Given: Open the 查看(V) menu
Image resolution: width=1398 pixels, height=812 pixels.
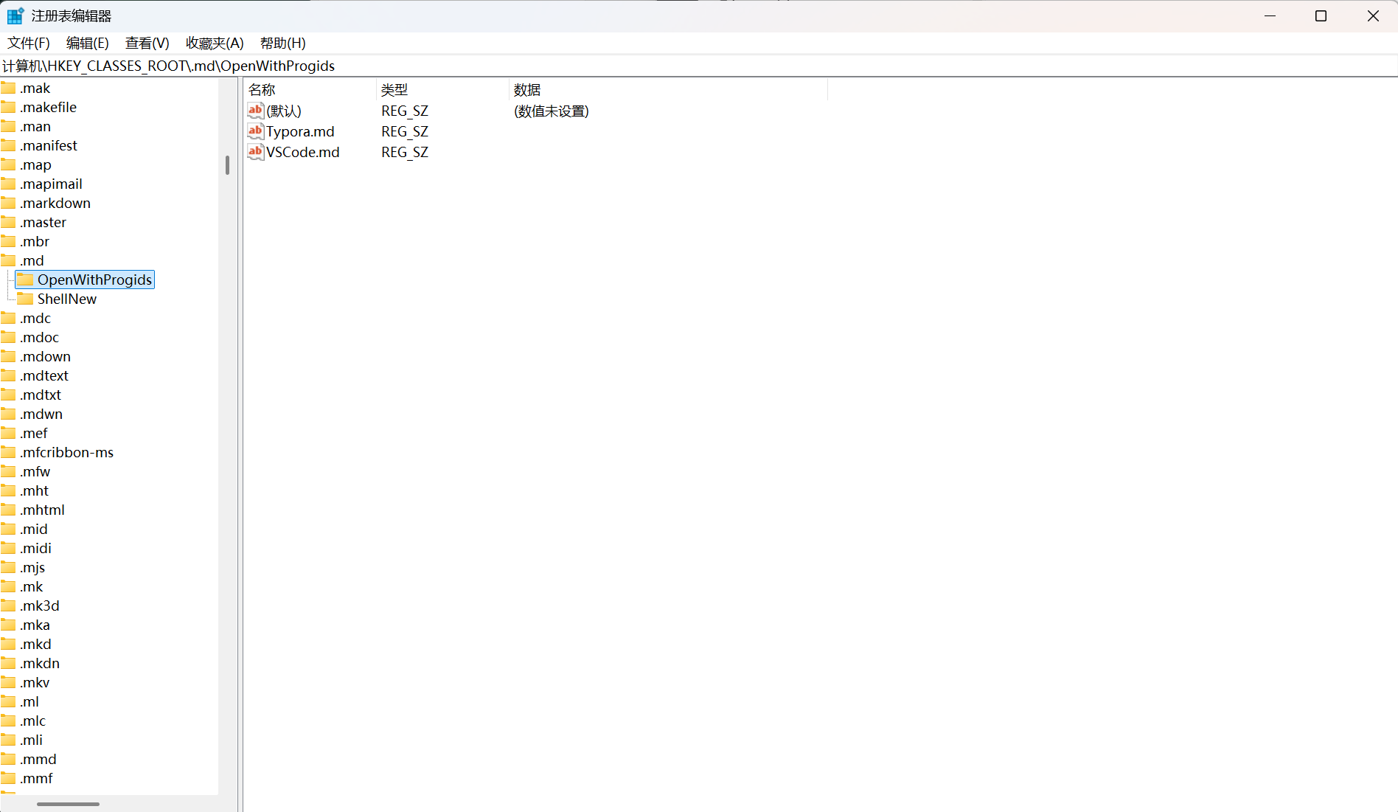Looking at the screenshot, I should 147,43.
